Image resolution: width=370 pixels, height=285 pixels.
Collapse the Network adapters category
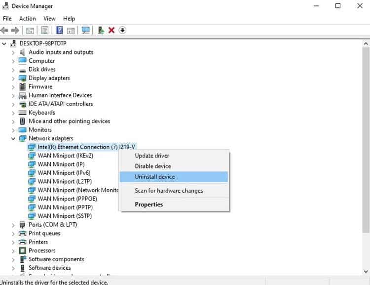(x=13, y=139)
